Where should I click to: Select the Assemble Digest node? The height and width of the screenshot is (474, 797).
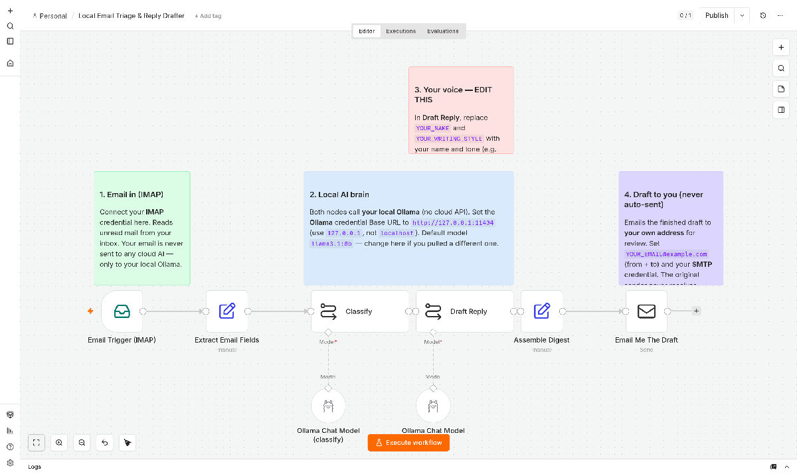tap(542, 311)
